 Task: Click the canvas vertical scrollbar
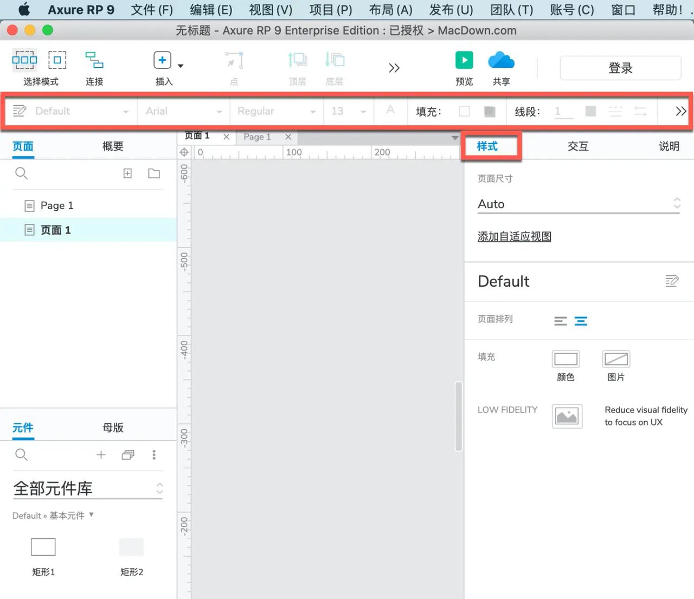click(459, 416)
